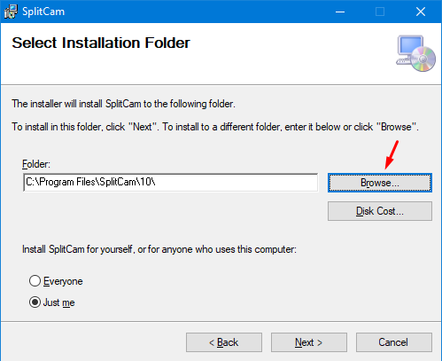
Task: Click the Select Installation Folder heading
Action: (x=101, y=43)
